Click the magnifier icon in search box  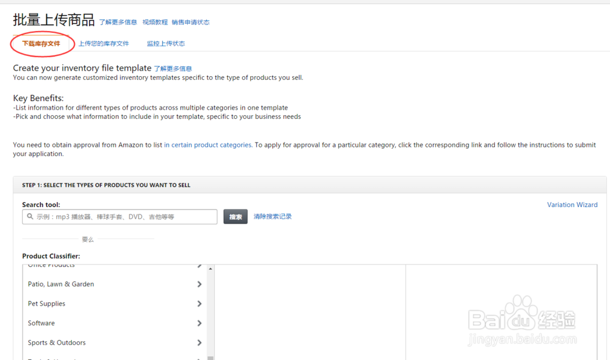pyautogui.click(x=30, y=216)
